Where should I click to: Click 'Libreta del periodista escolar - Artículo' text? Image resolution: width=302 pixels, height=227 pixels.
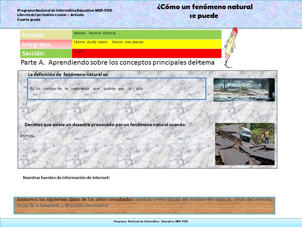coord(50,15)
